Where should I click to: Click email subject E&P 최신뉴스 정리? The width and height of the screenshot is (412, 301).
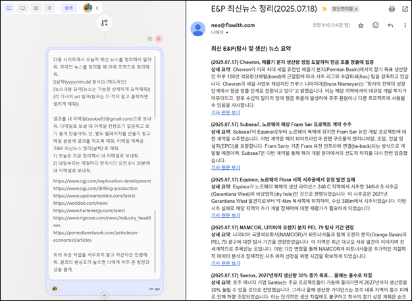[264, 9]
